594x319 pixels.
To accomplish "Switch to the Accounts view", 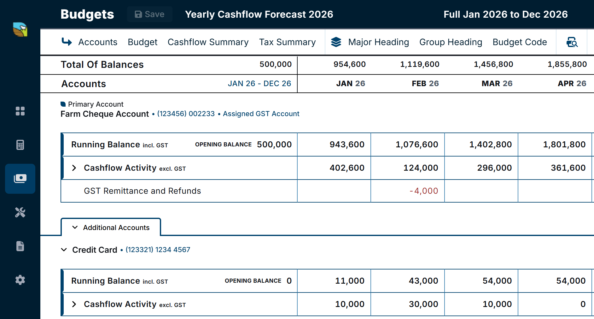I will click(98, 42).
